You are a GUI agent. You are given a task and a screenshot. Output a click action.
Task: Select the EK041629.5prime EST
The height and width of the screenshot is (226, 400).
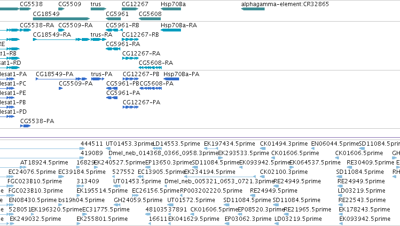(x=170, y=224)
